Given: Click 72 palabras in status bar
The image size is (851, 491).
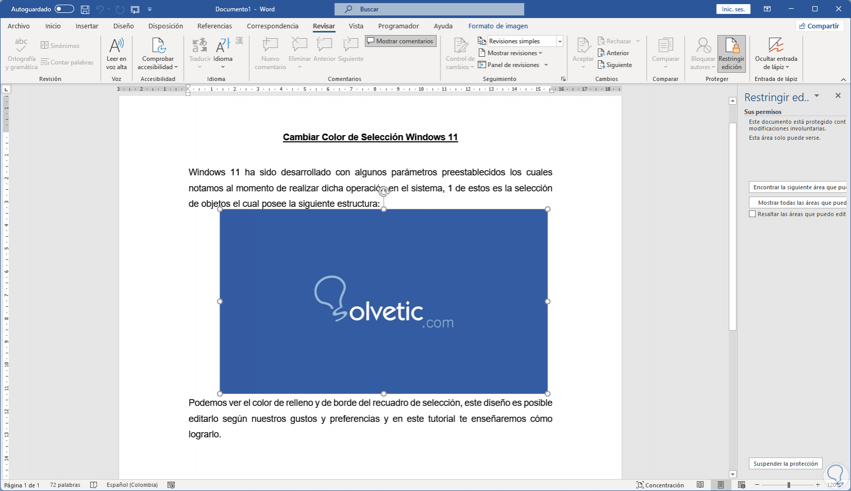Looking at the screenshot, I should 65,485.
